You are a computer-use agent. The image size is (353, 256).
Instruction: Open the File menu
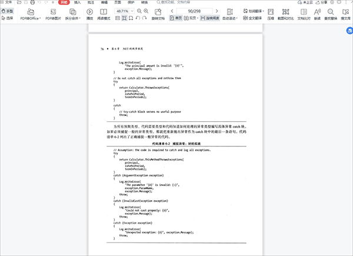click(6, 2)
